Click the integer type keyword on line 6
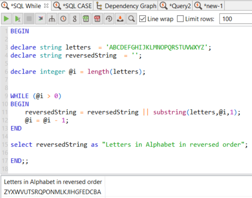The width and height of the screenshot is (252, 198). pyautogui.click(x=52, y=72)
